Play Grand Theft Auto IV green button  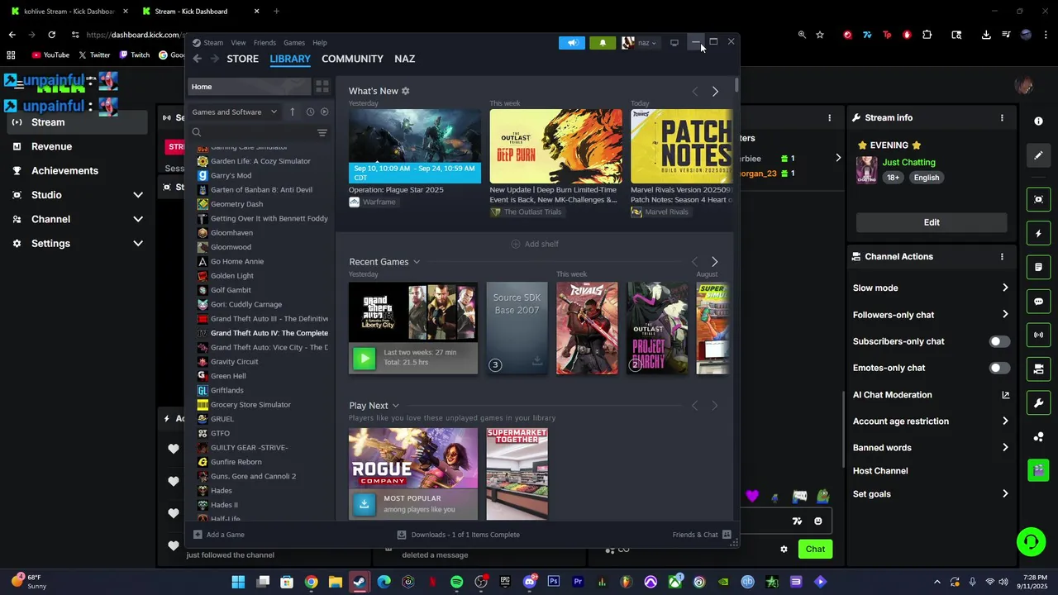coord(364,358)
